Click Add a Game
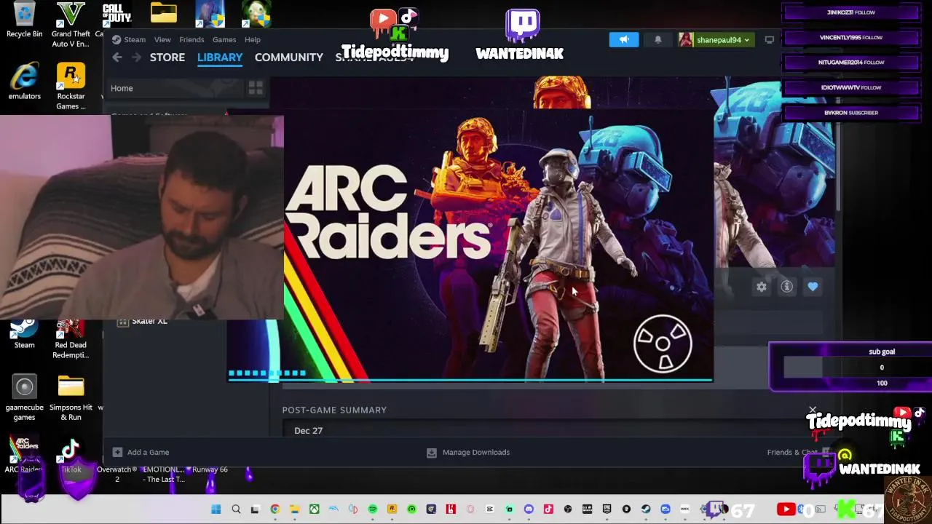The height and width of the screenshot is (524, 932). (141, 452)
